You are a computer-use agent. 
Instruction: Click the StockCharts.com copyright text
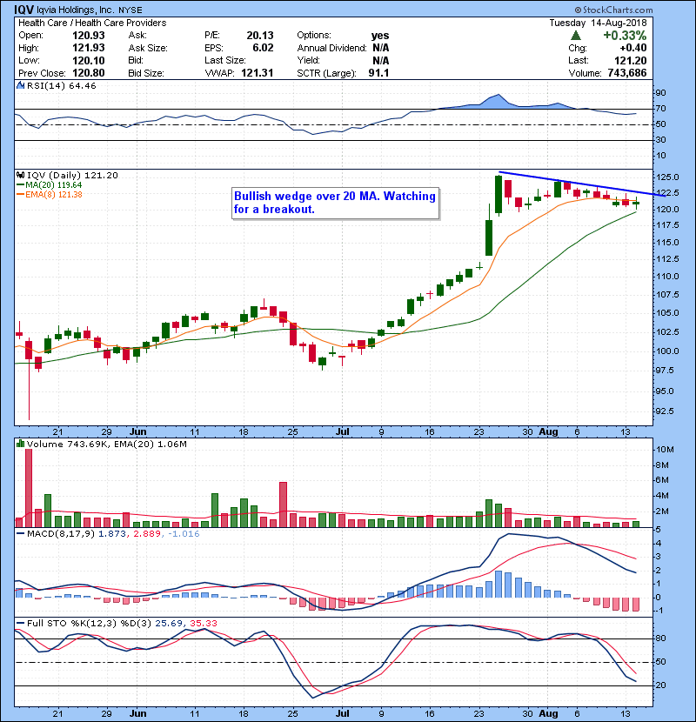point(613,10)
